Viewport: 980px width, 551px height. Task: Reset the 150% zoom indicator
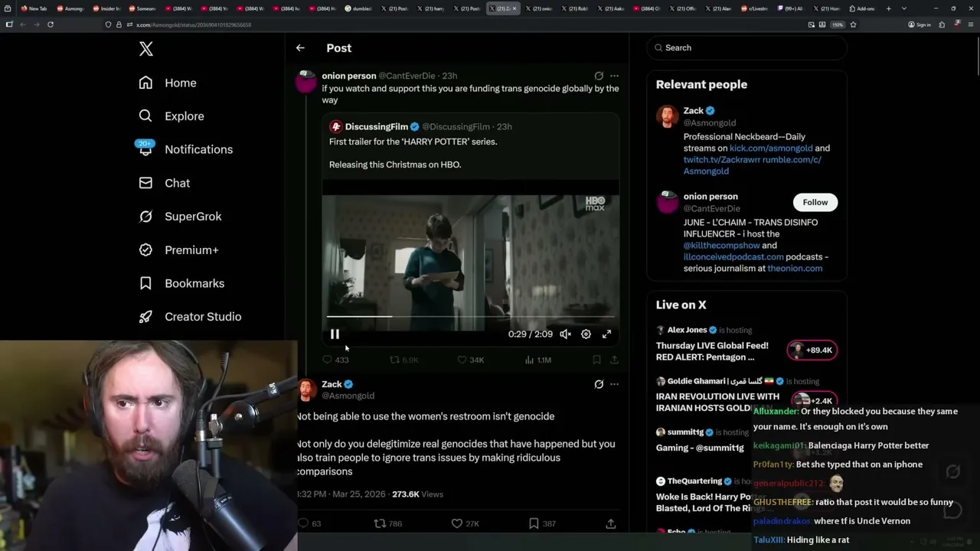(838, 24)
